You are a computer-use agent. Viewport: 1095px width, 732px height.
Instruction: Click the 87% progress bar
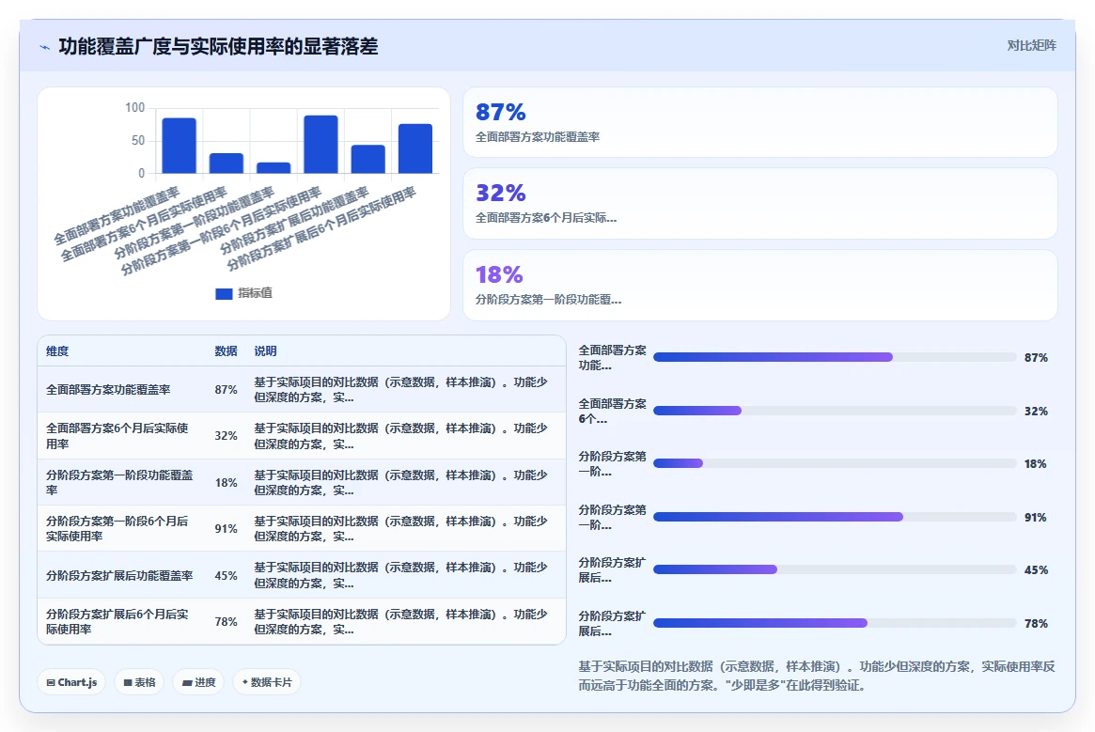(835, 358)
